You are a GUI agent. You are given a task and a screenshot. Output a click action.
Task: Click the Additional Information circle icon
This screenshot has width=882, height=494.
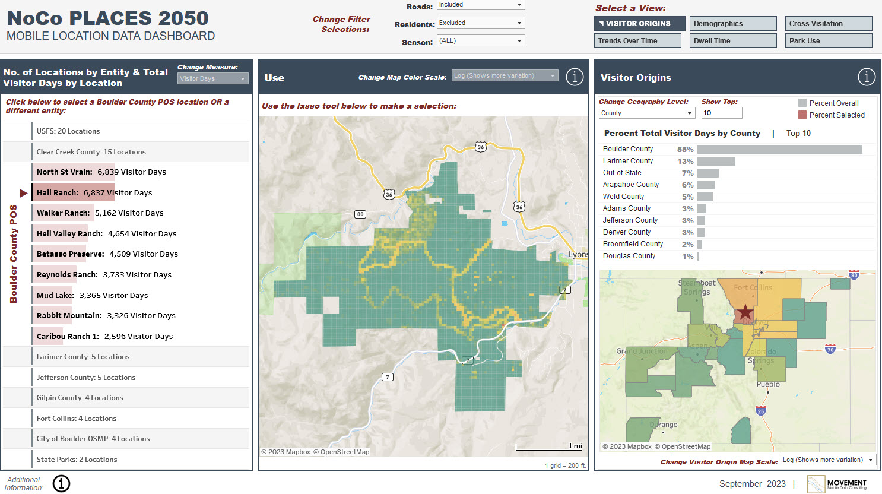coord(61,484)
